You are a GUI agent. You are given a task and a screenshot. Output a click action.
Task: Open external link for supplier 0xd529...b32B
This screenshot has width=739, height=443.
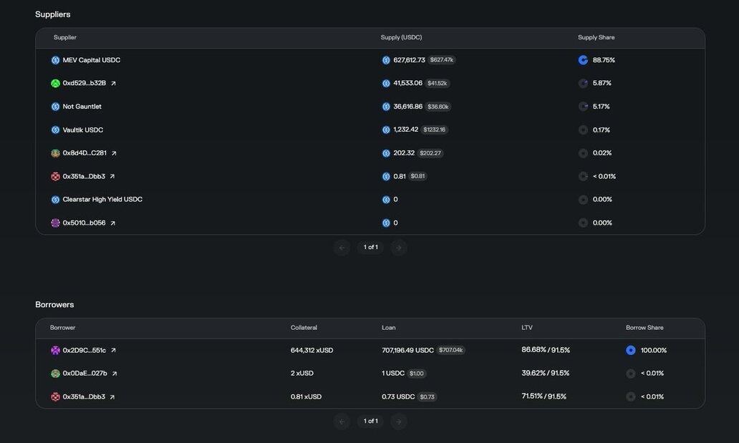coord(113,84)
